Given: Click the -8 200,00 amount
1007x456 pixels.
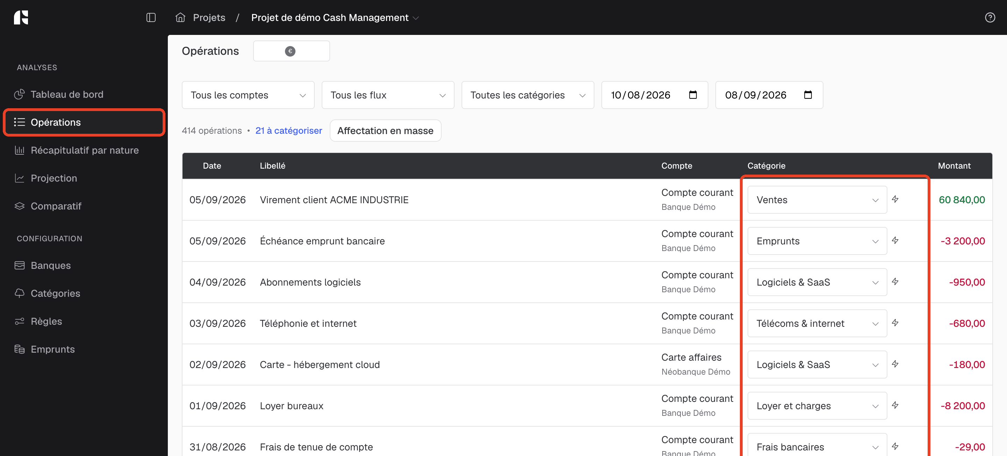Looking at the screenshot, I should (963, 406).
